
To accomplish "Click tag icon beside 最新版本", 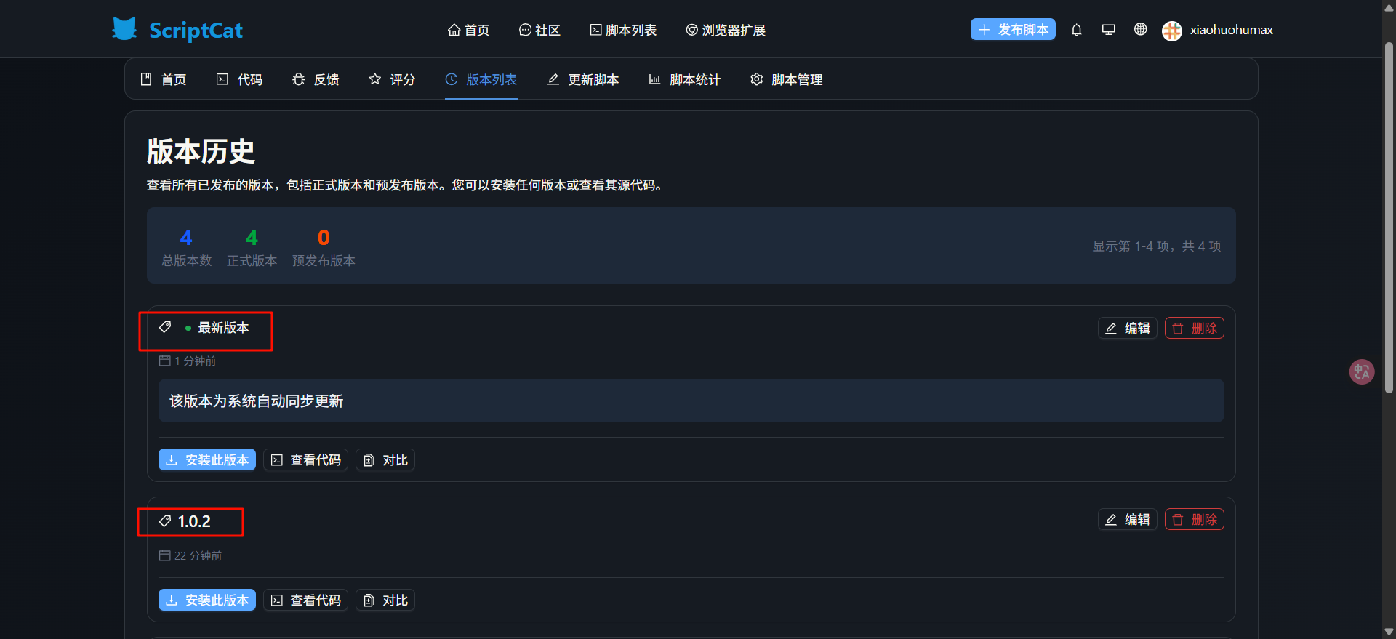I will 165,327.
